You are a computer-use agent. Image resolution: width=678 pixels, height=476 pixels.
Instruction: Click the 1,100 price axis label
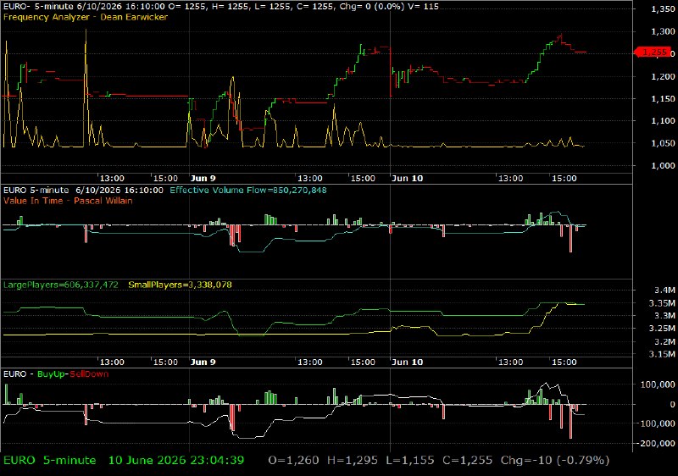[663, 121]
